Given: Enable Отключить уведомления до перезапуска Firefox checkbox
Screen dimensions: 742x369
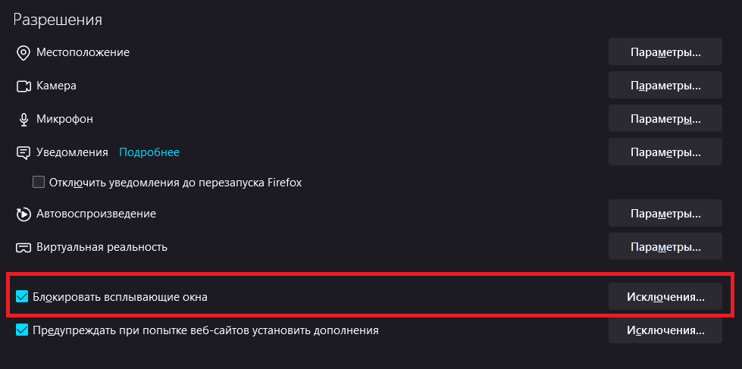Looking at the screenshot, I should coord(39,182).
